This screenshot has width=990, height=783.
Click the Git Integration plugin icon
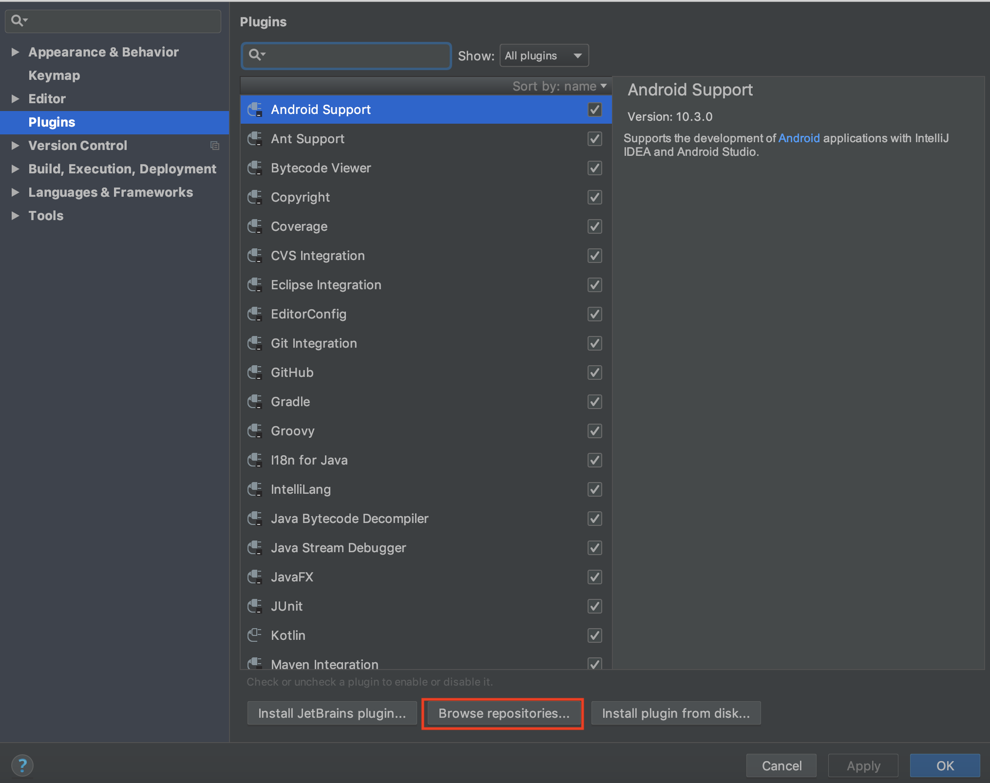coord(255,343)
